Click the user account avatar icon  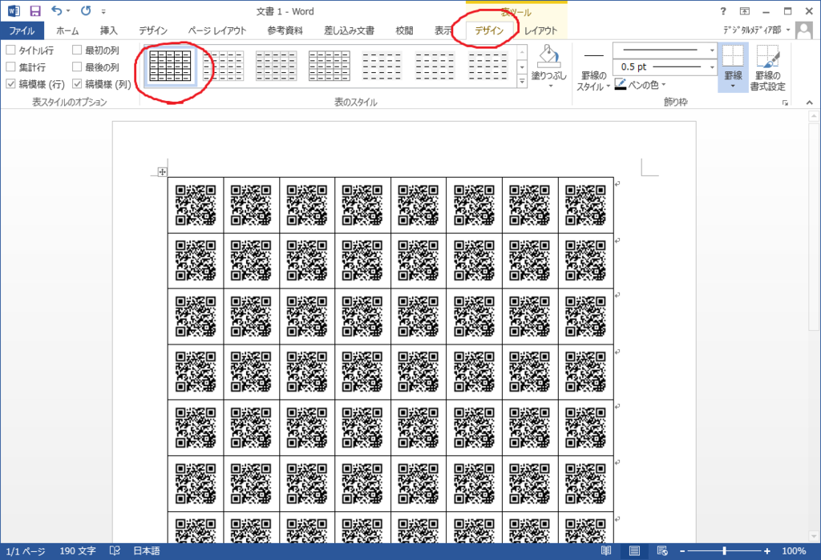pos(803,30)
